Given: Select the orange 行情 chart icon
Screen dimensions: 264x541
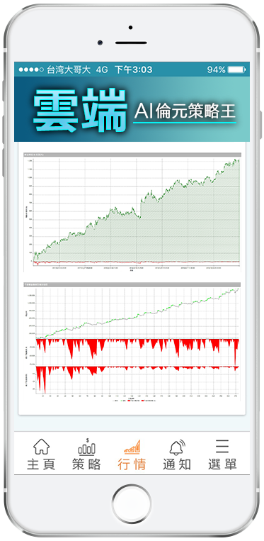Looking at the screenshot, I should 132,447.
